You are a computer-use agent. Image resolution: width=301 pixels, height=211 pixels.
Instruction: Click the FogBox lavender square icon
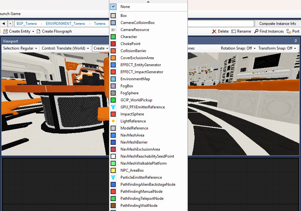click(113, 86)
